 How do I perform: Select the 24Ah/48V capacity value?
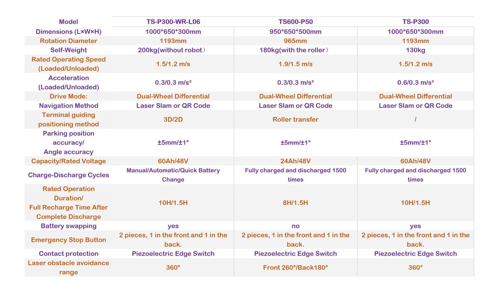tap(295, 161)
